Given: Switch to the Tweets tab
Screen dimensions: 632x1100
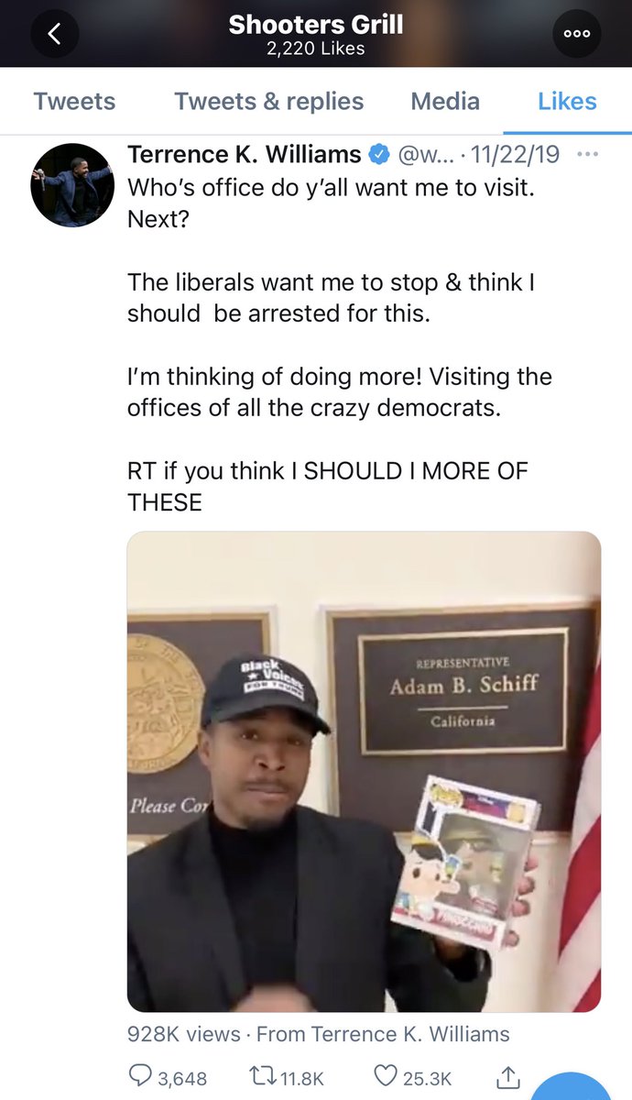Looking at the screenshot, I should 74,101.
